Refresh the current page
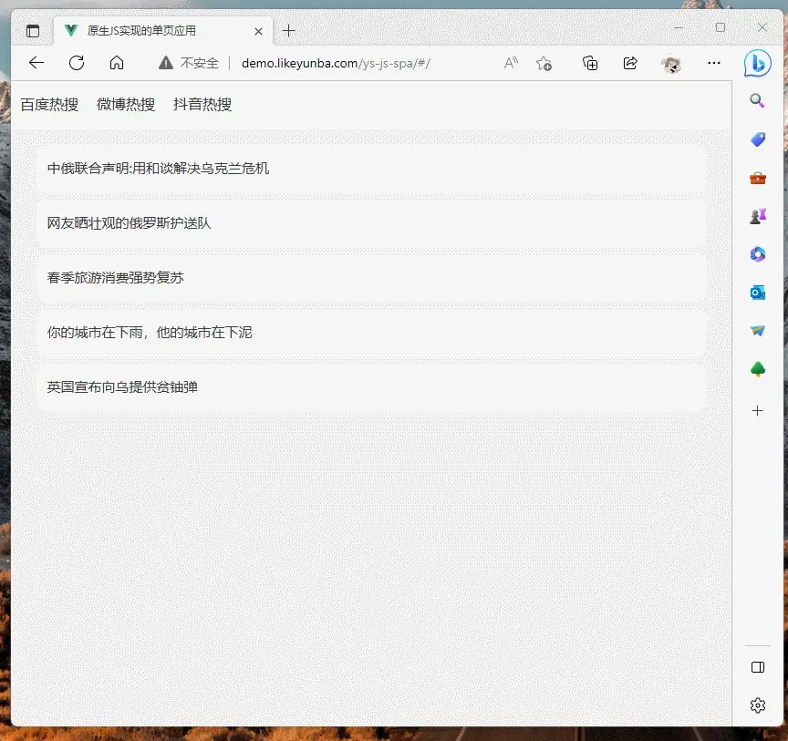 click(77, 63)
